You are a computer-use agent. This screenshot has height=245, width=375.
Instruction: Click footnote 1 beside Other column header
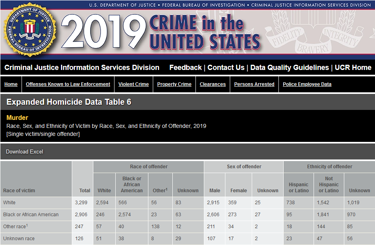(166, 189)
